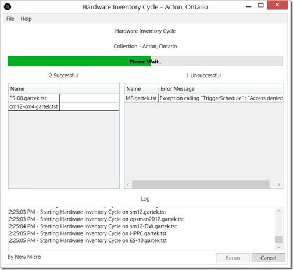Click the 1 Unsuccessful label
293x270 pixels.
pos(203,76)
